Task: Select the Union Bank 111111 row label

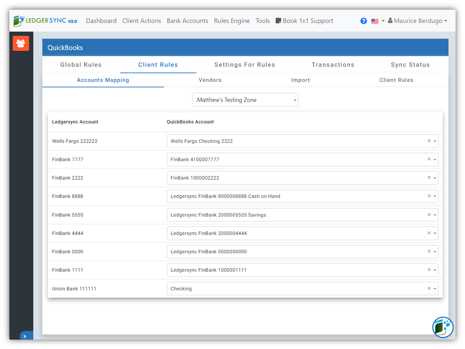Action: 74,289
